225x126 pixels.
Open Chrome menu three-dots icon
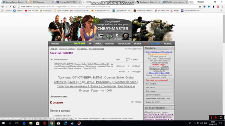223,7
